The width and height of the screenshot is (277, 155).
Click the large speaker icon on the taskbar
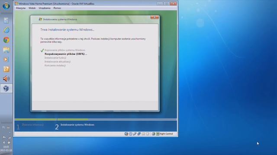(6, 79)
